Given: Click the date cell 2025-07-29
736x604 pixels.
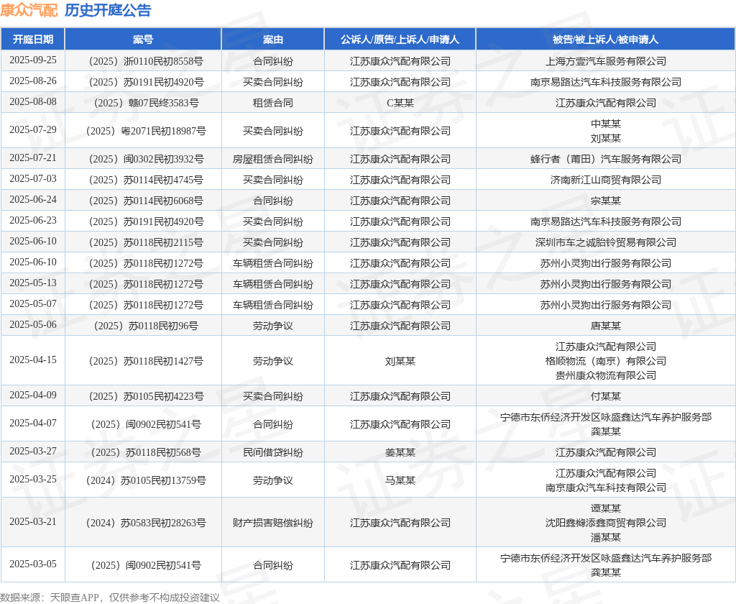Looking at the screenshot, I should pos(33,129).
